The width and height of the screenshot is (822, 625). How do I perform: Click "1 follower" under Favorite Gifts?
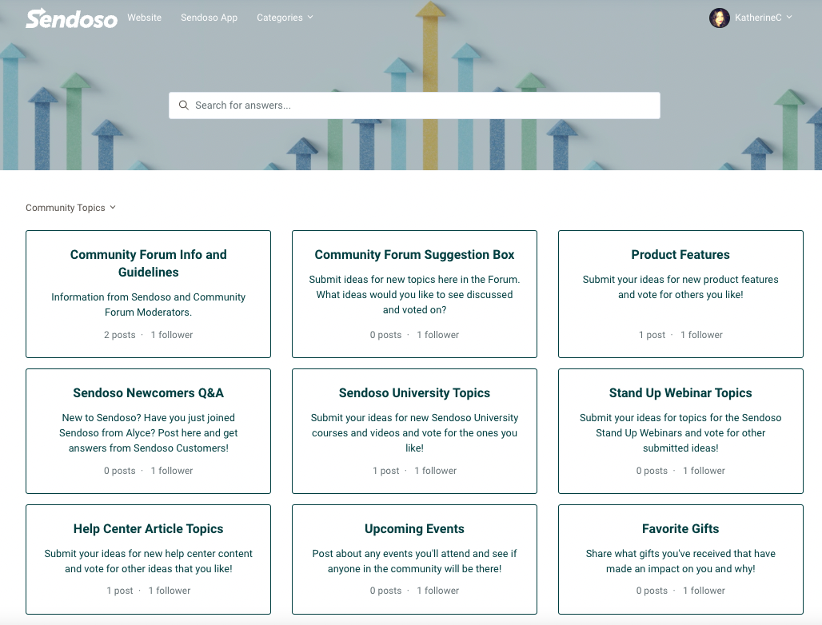click(704, 591)
